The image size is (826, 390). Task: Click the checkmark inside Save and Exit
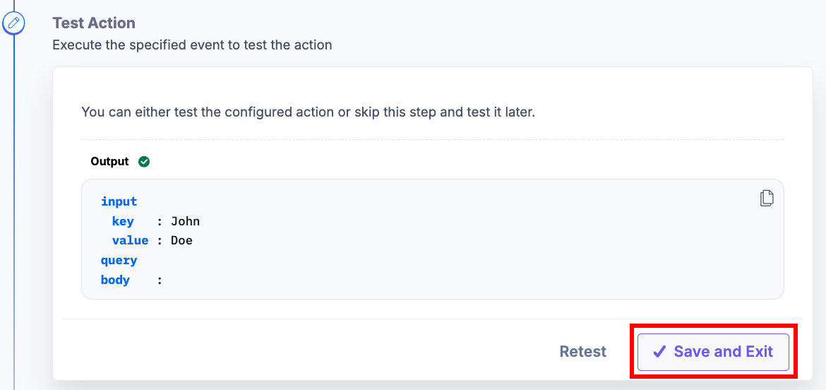pyautogui.click(x=659, y=352)
